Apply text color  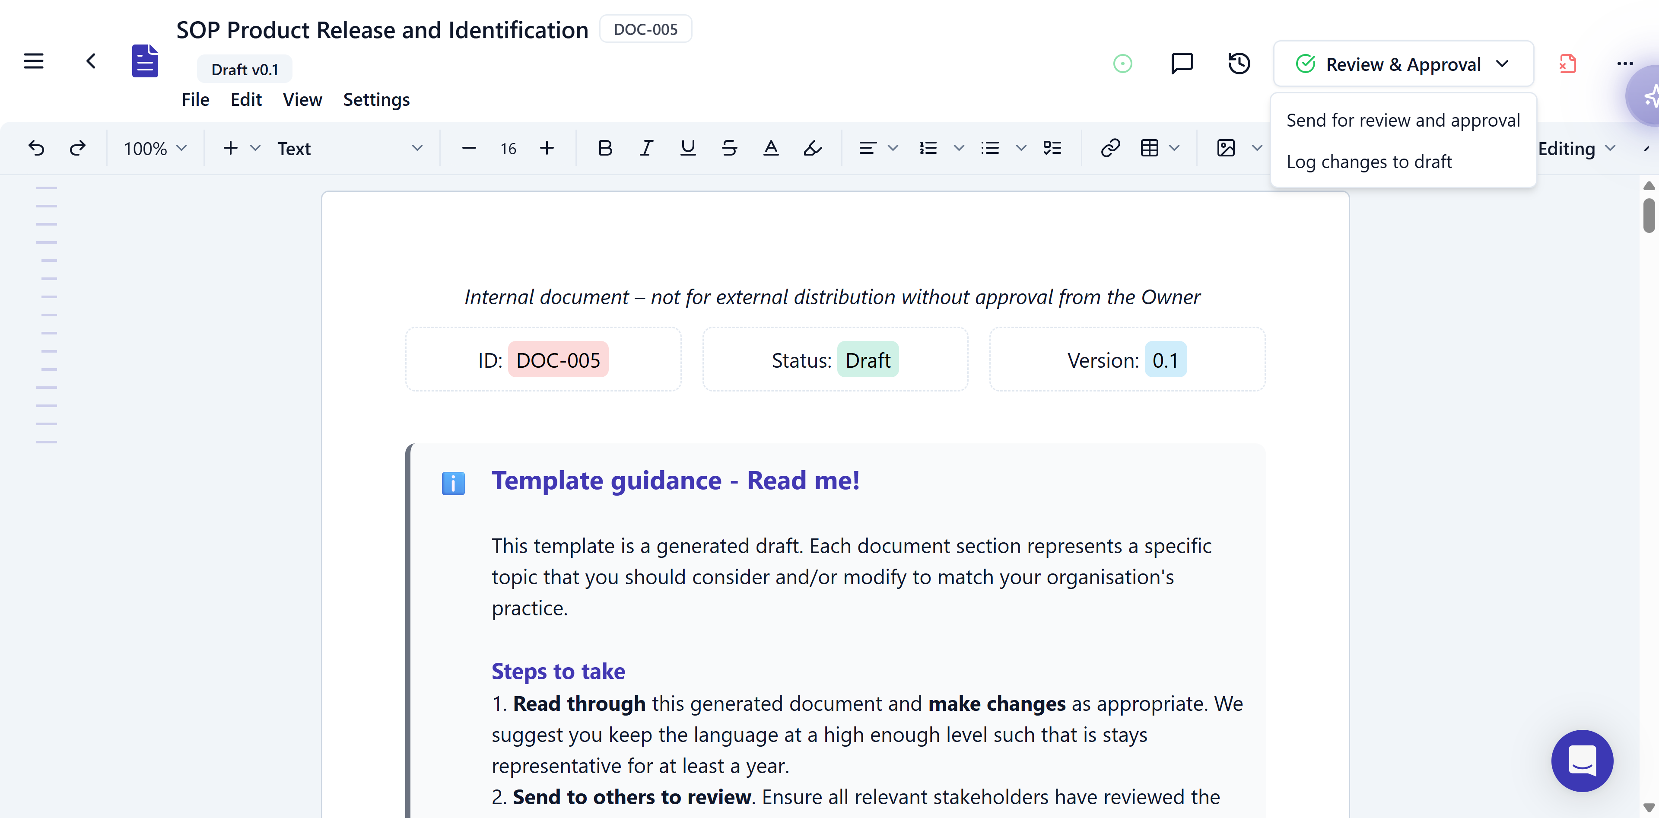pos(771,148)
